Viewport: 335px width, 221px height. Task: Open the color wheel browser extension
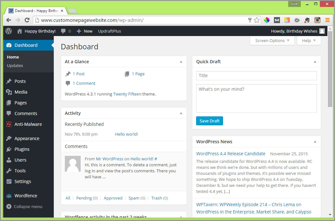coord(267,20)
